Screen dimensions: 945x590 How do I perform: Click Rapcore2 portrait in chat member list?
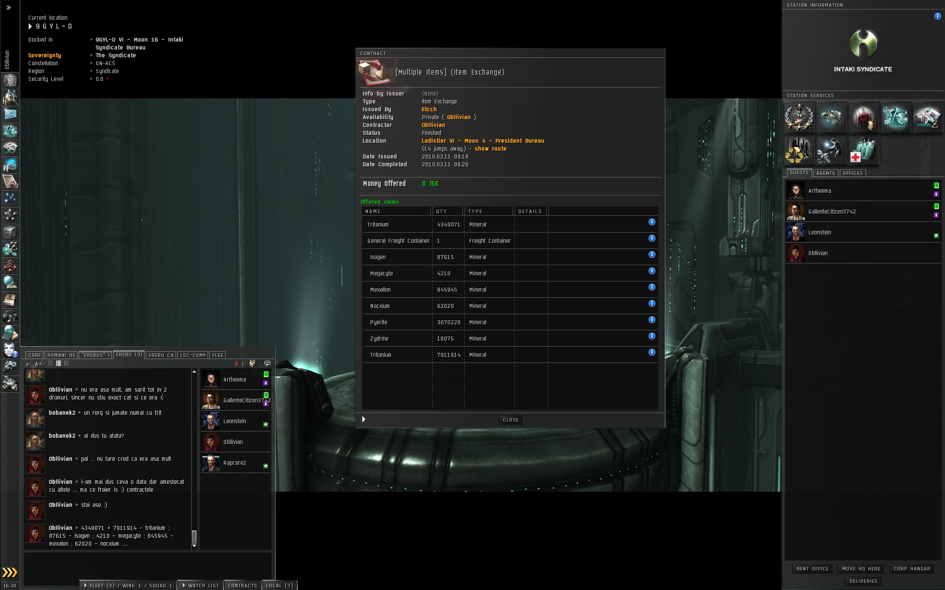211,463
